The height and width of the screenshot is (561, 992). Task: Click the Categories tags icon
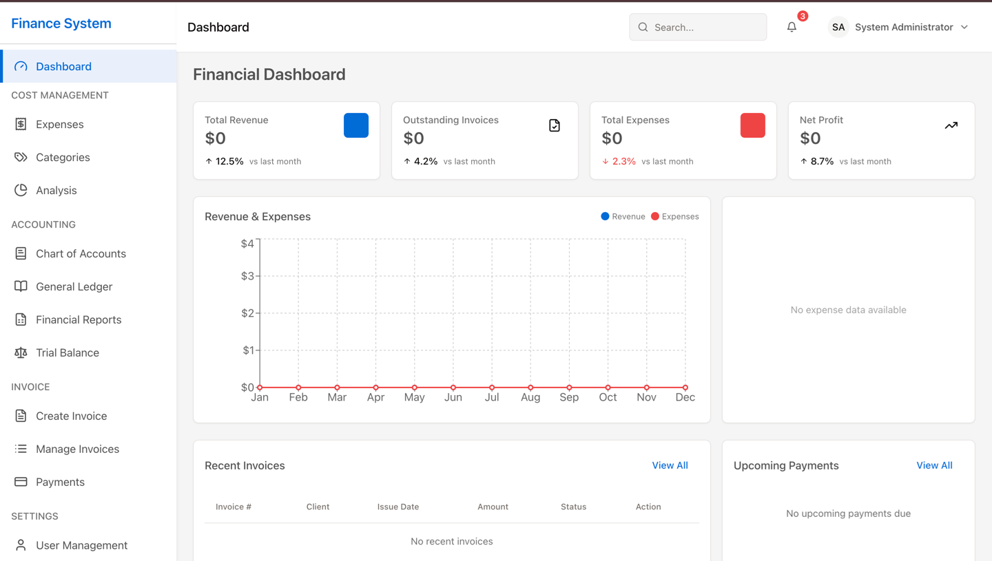[21, 158]
